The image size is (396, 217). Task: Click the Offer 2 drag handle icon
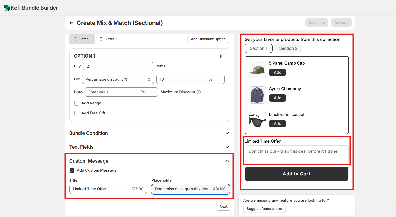tap(101, 39)
